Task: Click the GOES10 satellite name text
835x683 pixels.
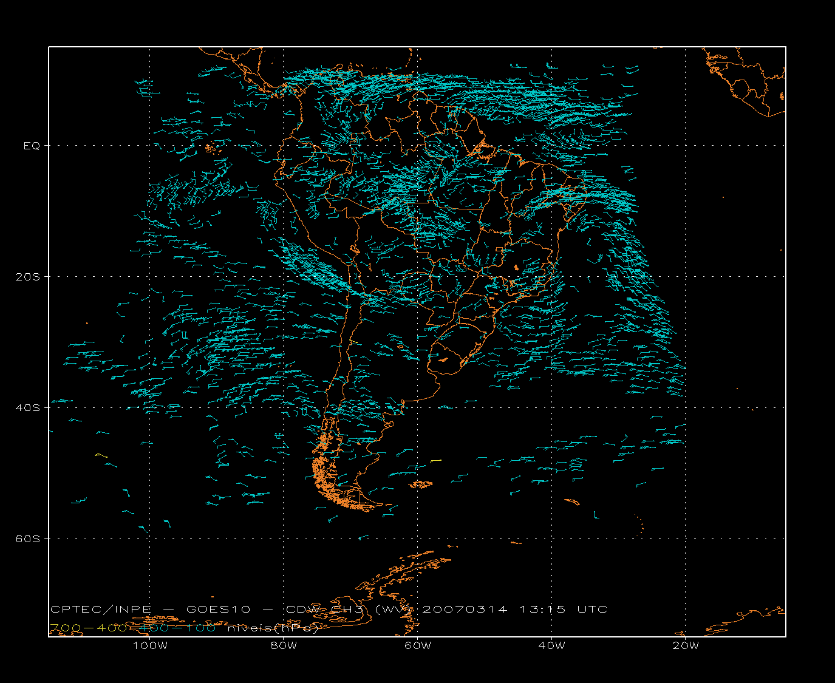Action: [219, 609]
